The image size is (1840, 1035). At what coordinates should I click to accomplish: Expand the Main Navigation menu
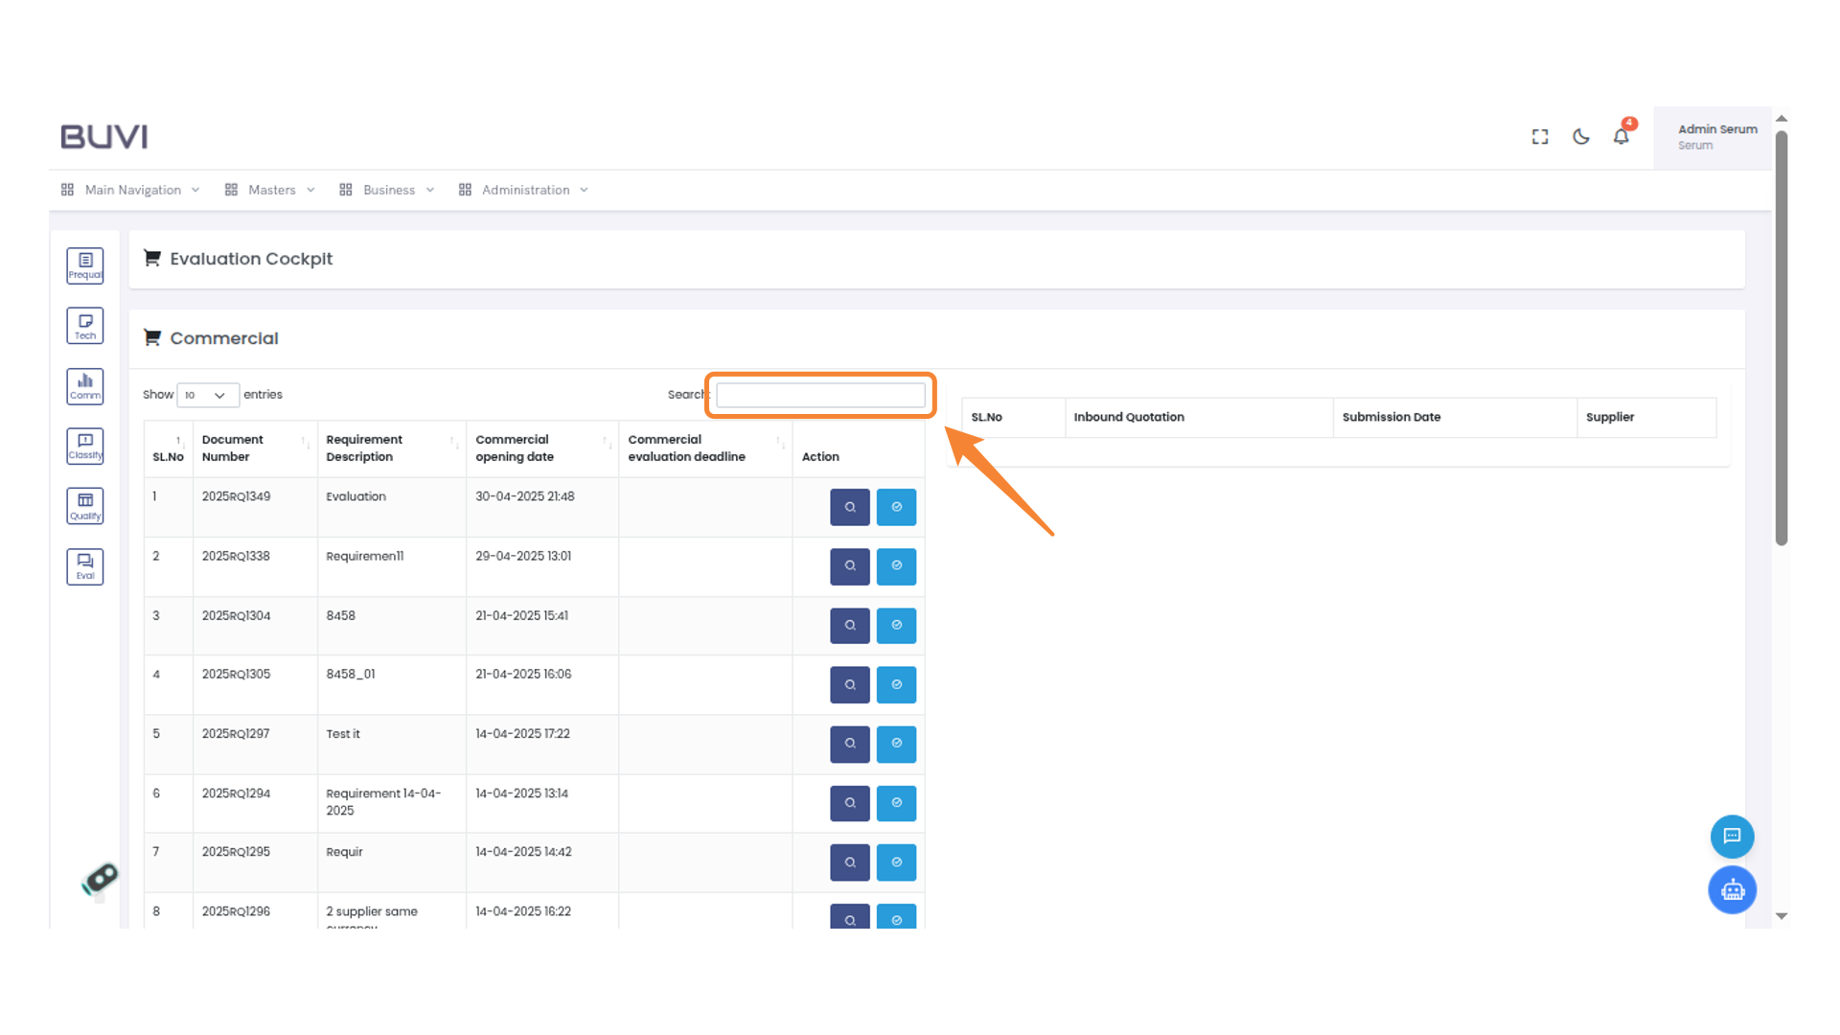click(131, 190)
